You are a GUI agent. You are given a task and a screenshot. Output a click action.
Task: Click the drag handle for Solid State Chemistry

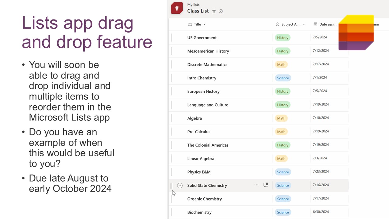point(171,186)
